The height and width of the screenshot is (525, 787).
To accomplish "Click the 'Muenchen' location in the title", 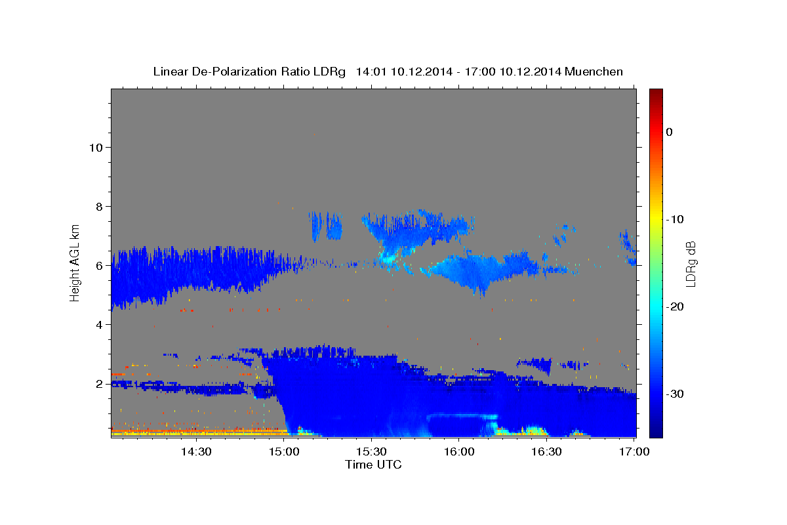I will coord(595,72).
